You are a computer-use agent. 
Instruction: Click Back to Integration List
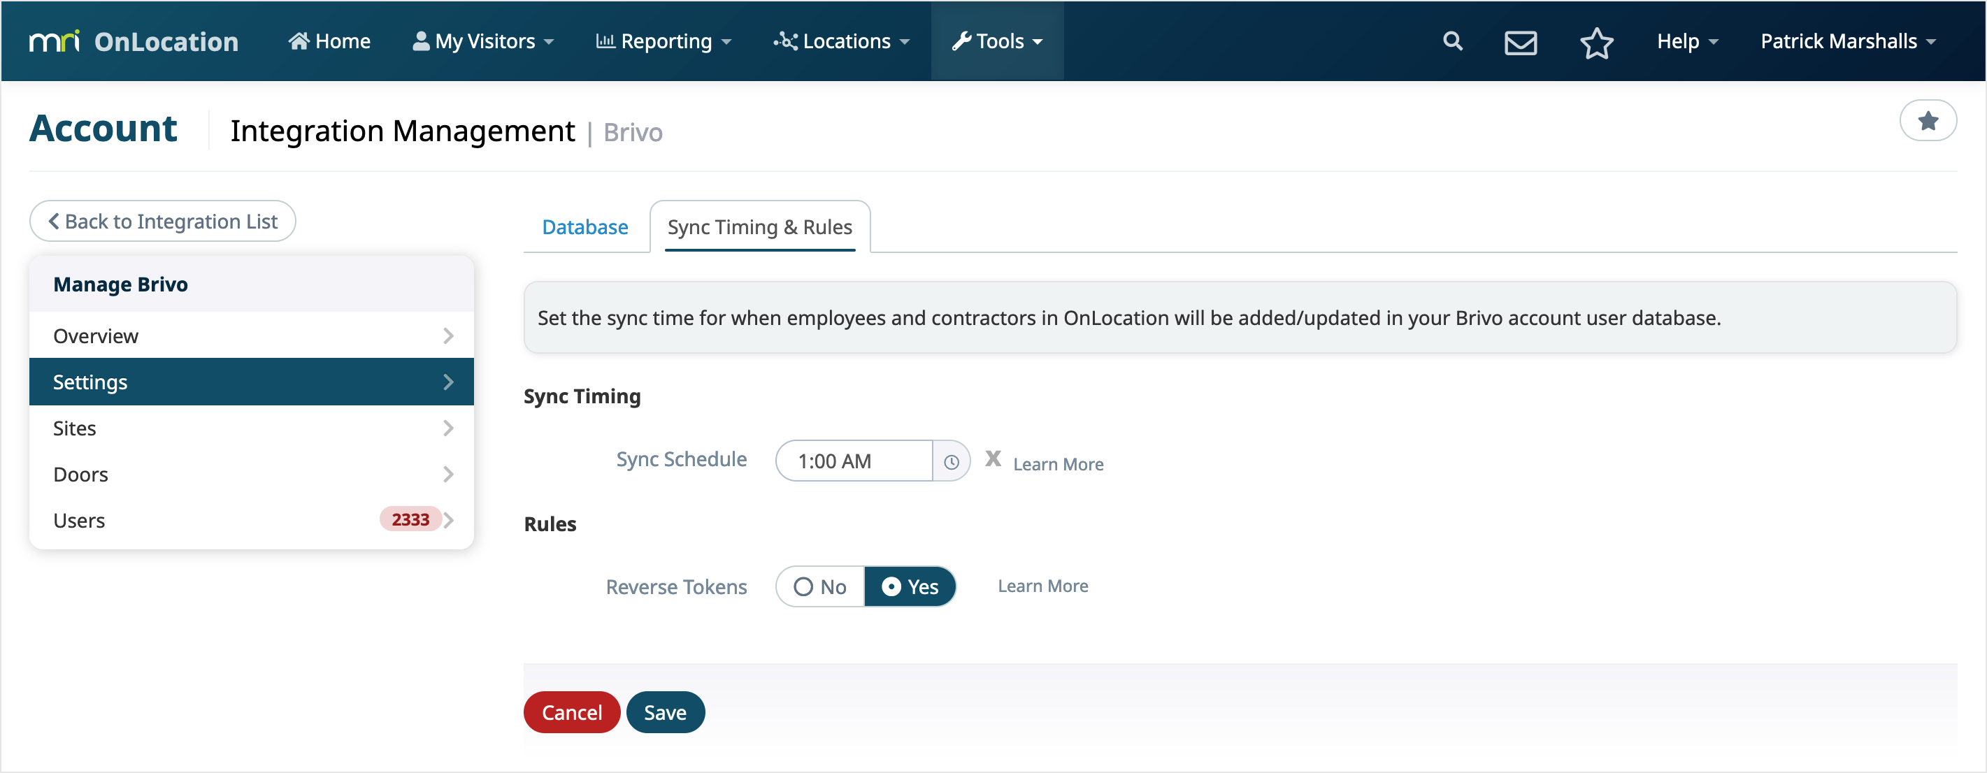163,222
